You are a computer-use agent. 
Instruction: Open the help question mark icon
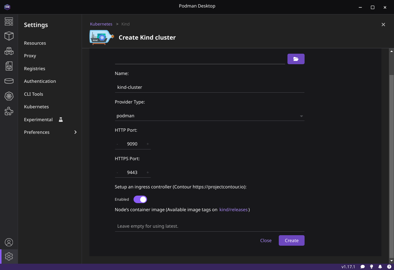coord(389,267)
